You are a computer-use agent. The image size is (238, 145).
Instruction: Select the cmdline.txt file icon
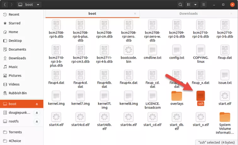click(153, 50)
